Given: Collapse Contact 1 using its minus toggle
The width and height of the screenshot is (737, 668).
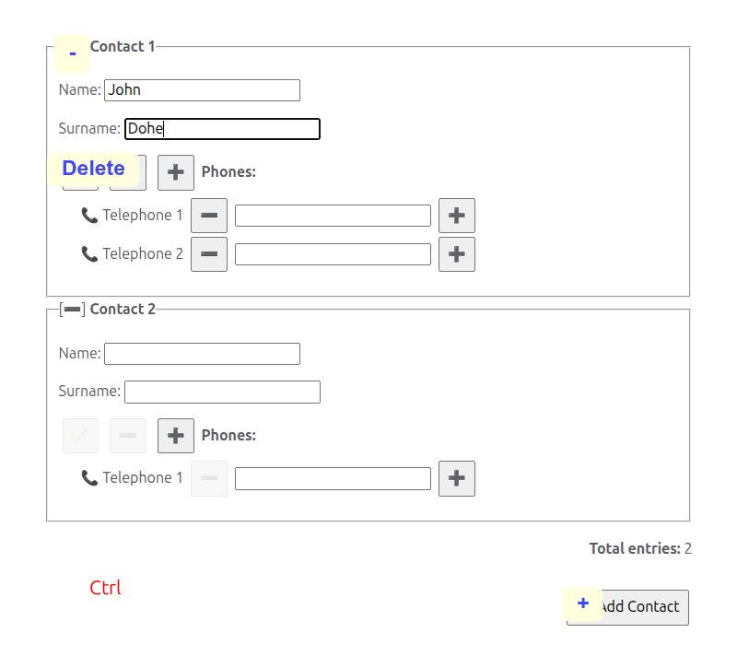Looking at the screenshot, I should pos(72,53).
